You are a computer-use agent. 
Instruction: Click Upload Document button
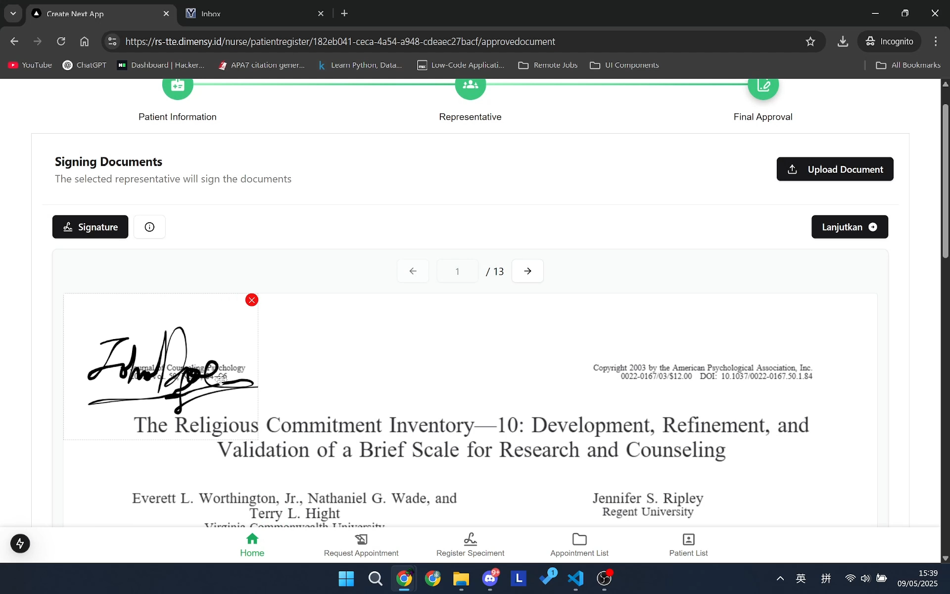(835, 169)
